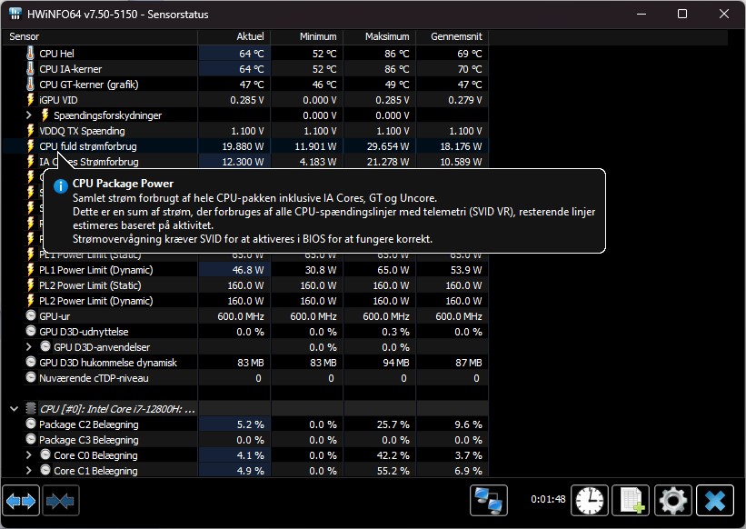Close sensors with the blue X button
Screen dimensions: 746x529
point(715,500)
